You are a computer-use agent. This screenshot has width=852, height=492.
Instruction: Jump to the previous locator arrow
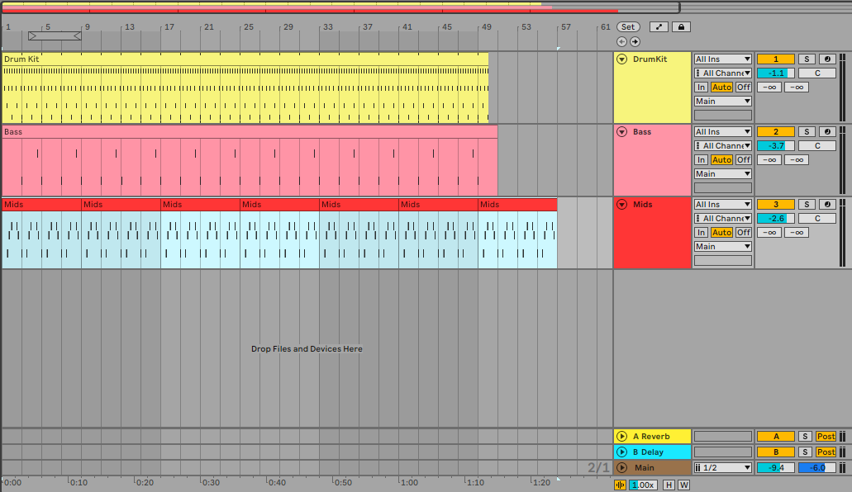tap(621, 41)
